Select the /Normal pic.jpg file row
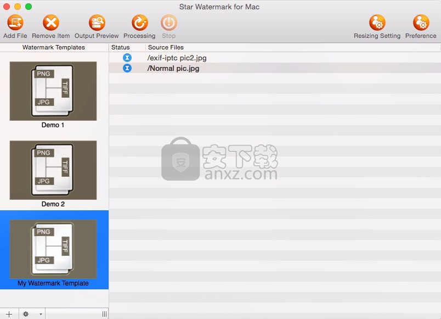This screenshot has height=319, width=441. (x=275, y=68)
